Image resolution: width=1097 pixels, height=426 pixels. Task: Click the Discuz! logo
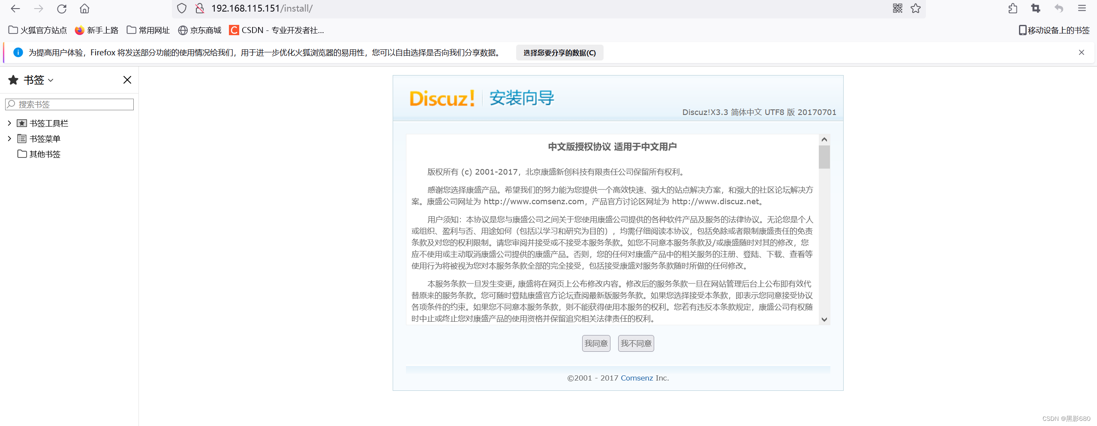click(442, 98)
